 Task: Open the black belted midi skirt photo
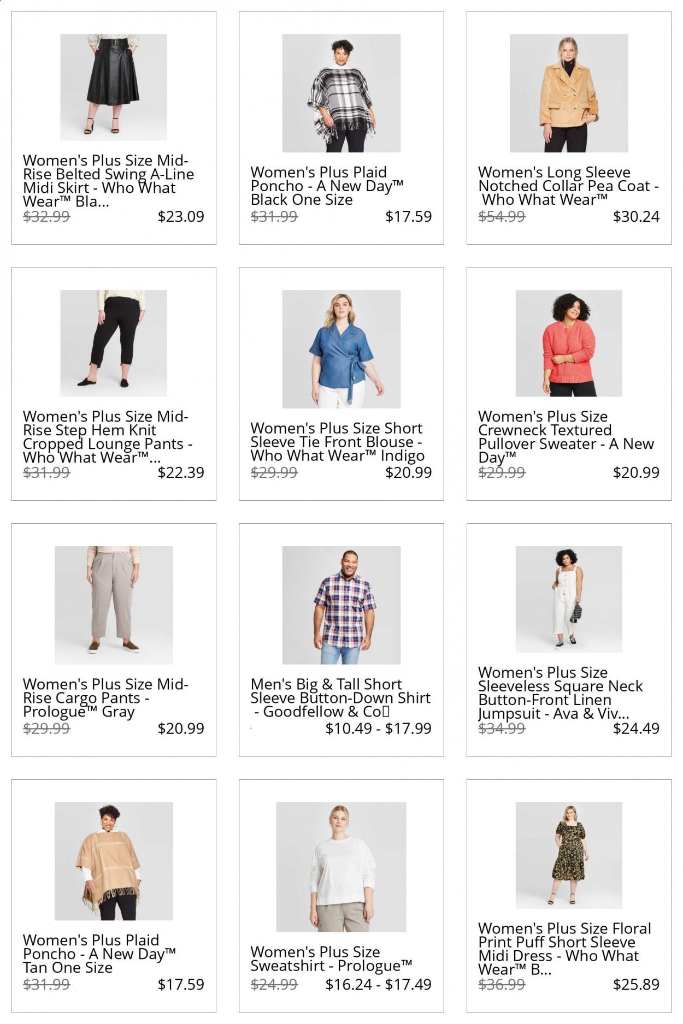pyautogui.click(x=113, y=87)
